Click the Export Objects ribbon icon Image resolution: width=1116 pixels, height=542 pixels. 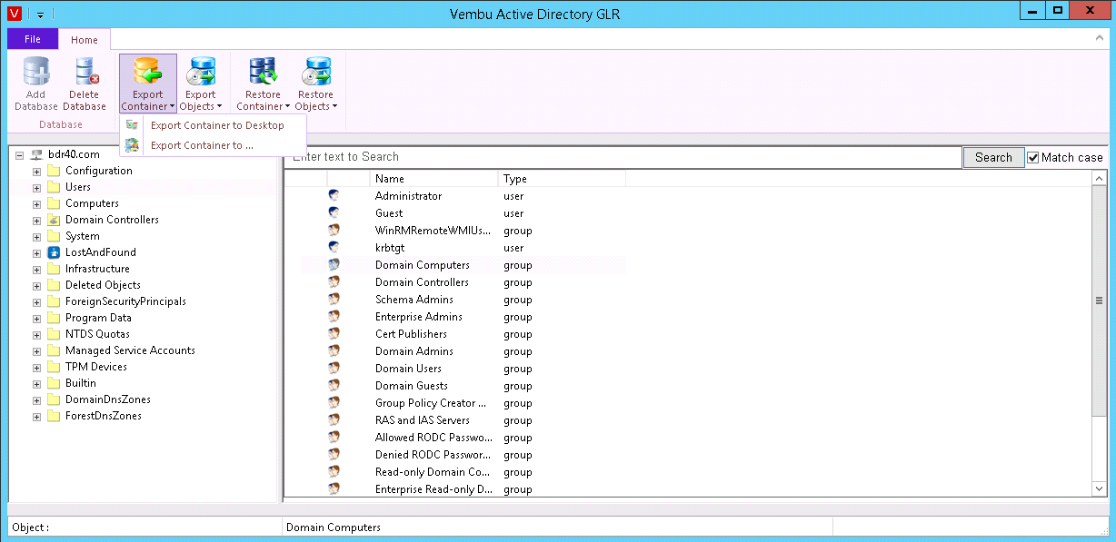click(200, 71)
